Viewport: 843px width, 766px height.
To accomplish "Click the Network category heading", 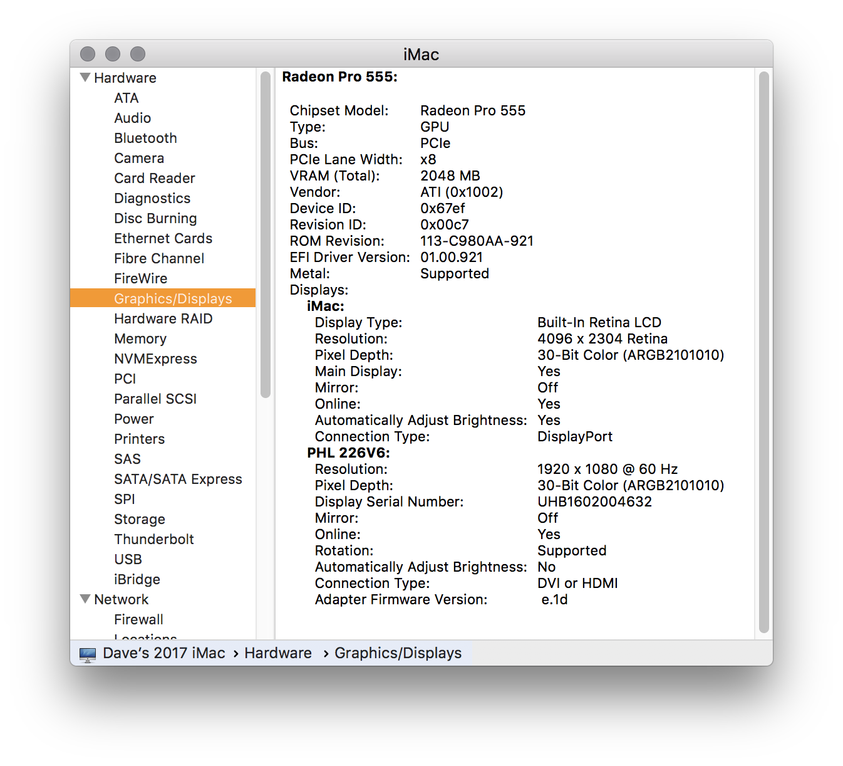I will [x=122, y=599].
